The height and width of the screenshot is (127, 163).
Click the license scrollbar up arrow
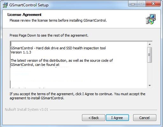(x=150, y=44)
